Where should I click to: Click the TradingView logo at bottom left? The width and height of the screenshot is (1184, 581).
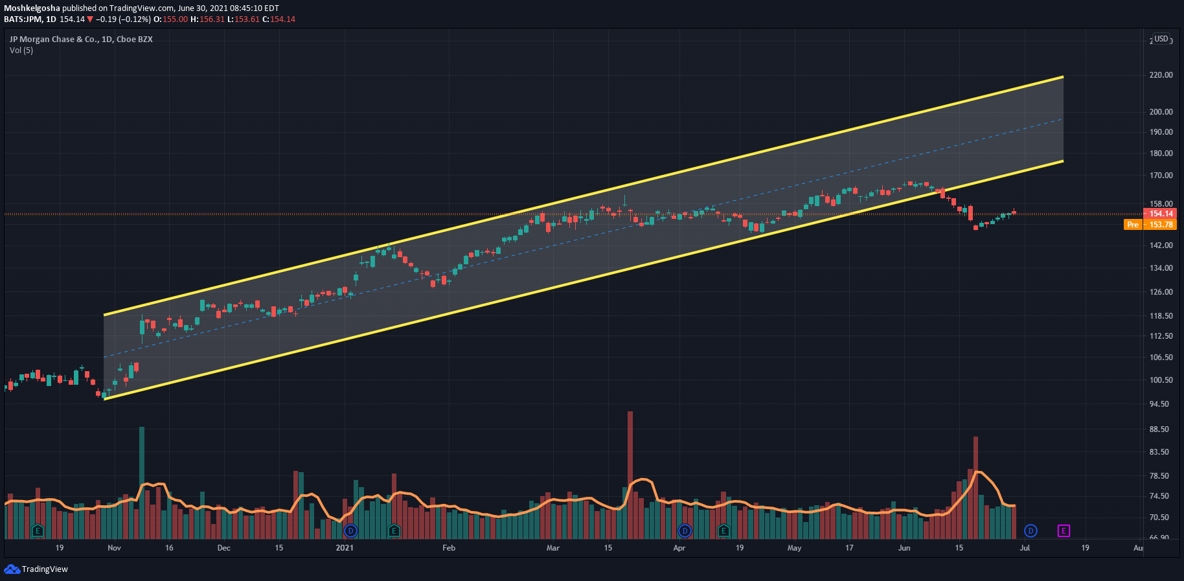click(36, 569)
